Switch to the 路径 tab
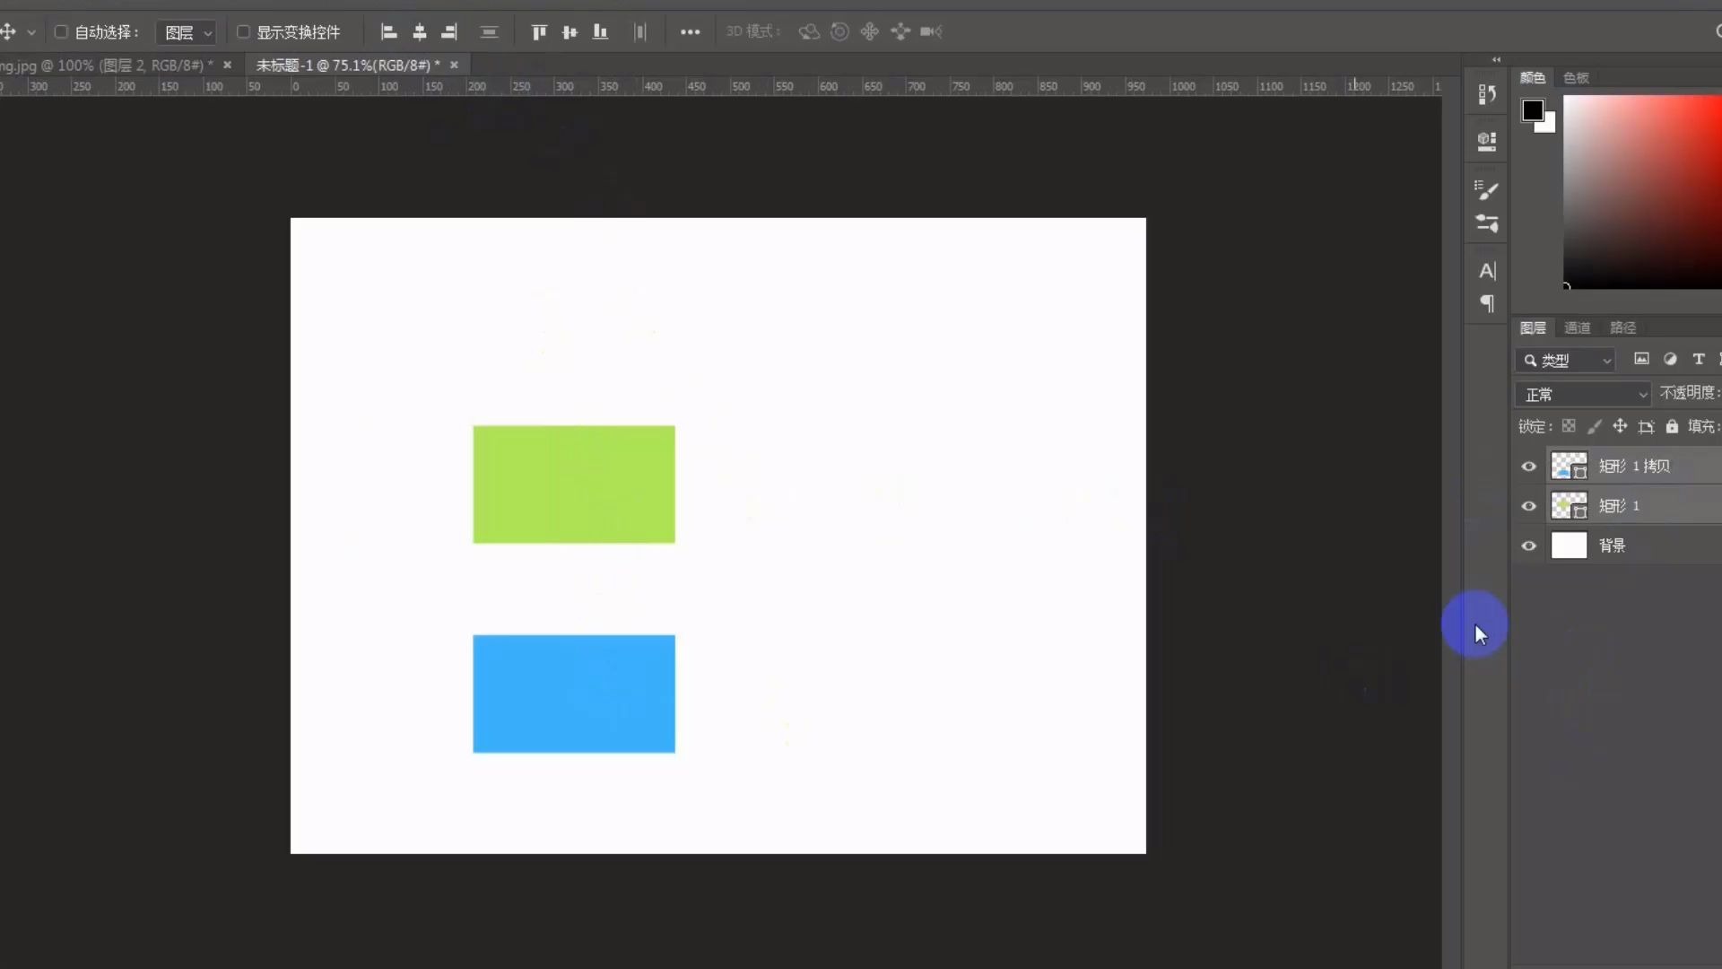The width and height of the screenshot is (1722, 969). 1622,327
